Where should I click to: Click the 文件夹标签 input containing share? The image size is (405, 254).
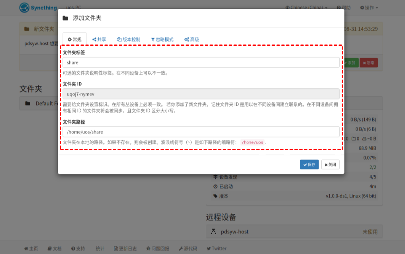tap(201, 62)
